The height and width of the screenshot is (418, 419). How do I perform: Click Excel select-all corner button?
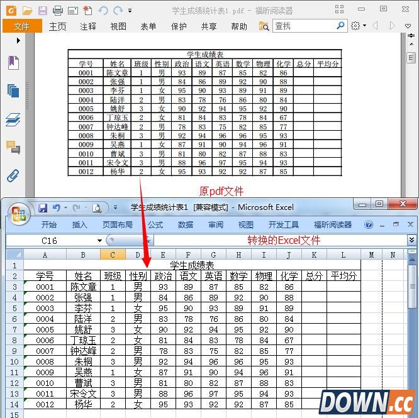click(x=15, y=255)
